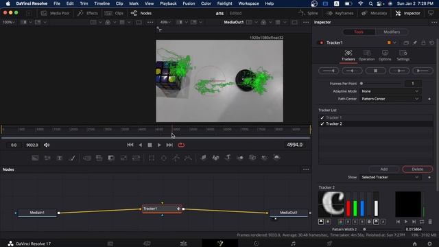439x247 pixels.
Task: Switch to the Settings tab of Tracker1
Action: [403, 56]
